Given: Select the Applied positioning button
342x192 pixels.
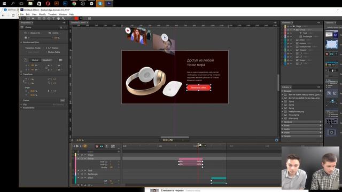Looking at the screenshot, I should tap(46, 60).
